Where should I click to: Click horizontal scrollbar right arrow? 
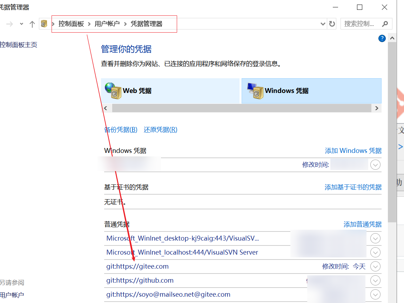377,108
